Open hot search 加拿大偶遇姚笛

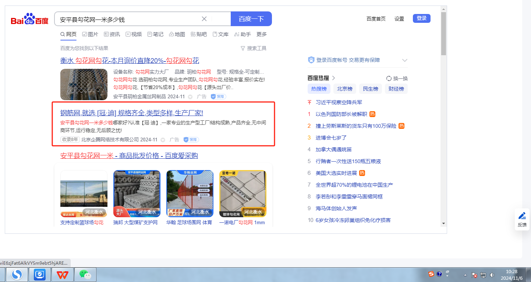(334, 149)
